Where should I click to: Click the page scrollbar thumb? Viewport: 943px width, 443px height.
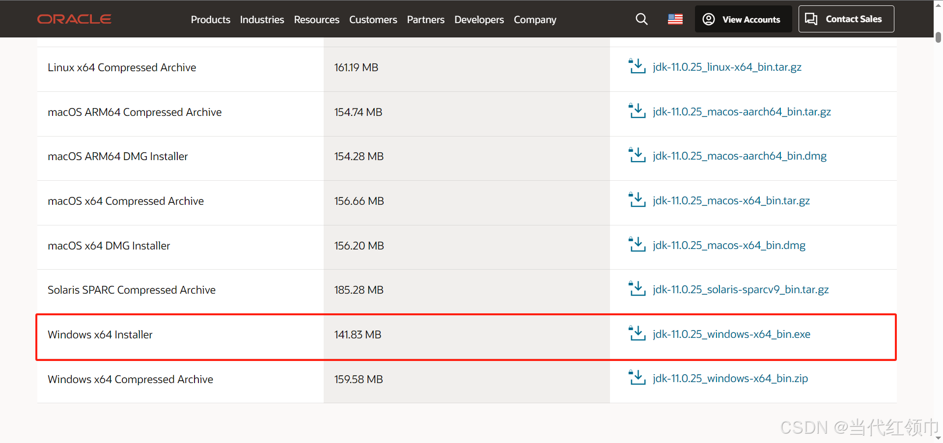pos(938,37)
